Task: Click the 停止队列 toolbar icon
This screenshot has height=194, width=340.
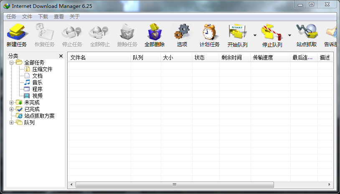Action: 272,32
